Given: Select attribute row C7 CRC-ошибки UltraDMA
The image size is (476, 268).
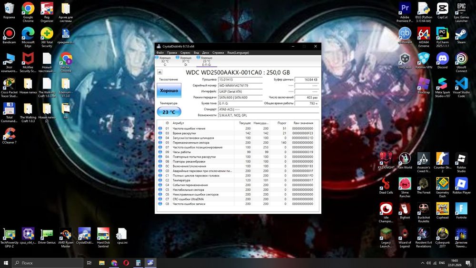Looking at the screenshot, I should [236, 199].
